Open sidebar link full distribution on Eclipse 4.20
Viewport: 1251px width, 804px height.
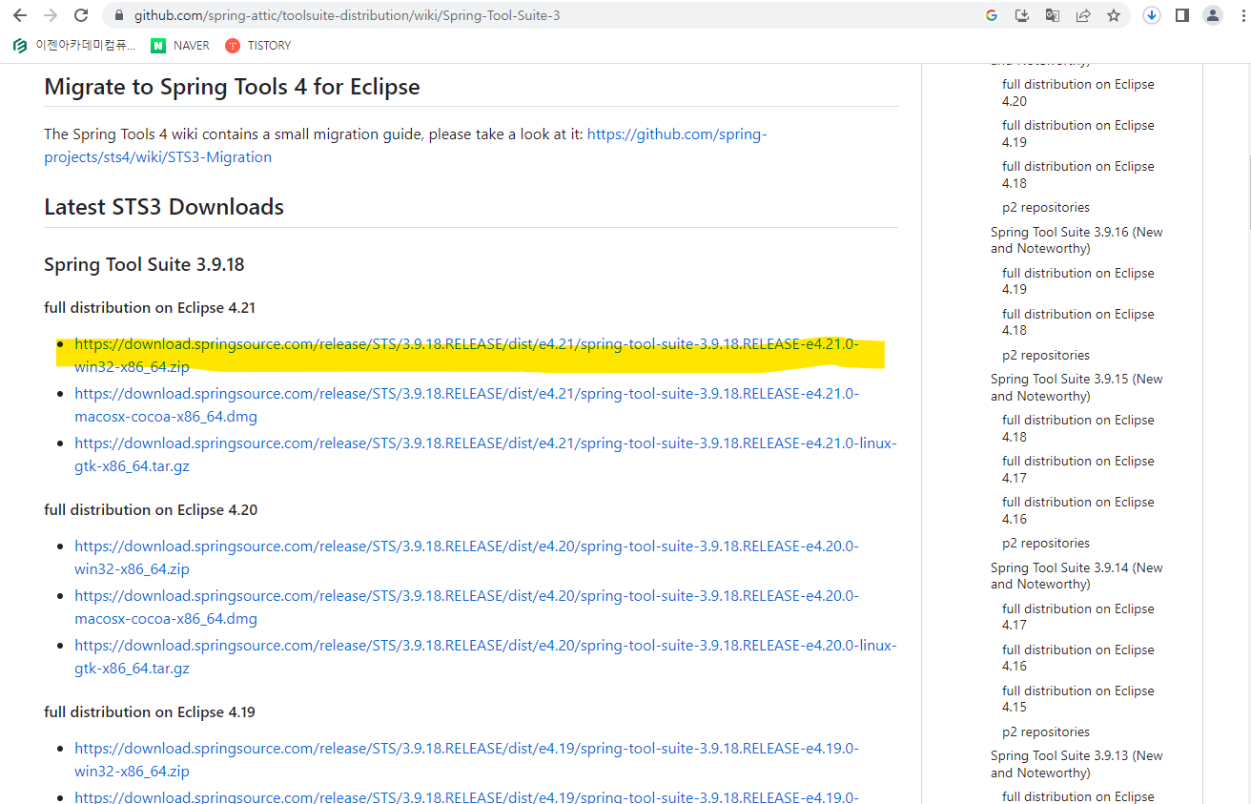click(1077, 93)
